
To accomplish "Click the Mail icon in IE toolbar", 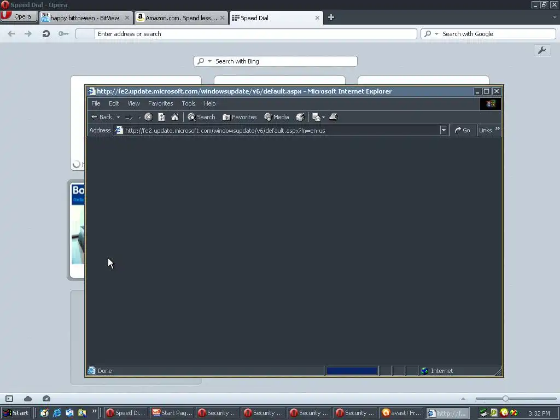I will click(316, 117).
